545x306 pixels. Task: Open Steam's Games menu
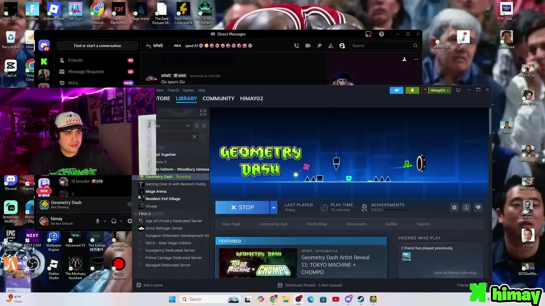pos(188,90)
